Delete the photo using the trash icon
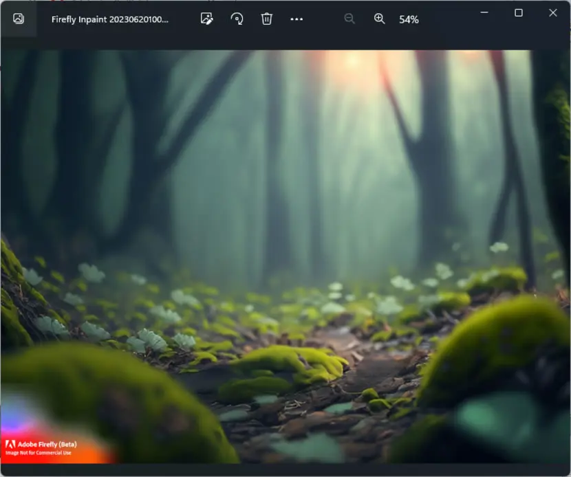Screen dimensions: 571x477 tap(266, 19)
